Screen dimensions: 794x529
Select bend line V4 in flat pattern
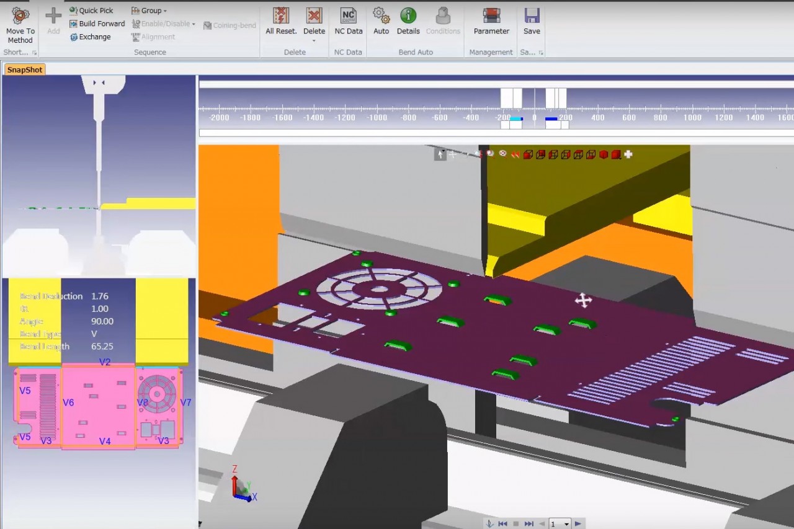point(105,442)
